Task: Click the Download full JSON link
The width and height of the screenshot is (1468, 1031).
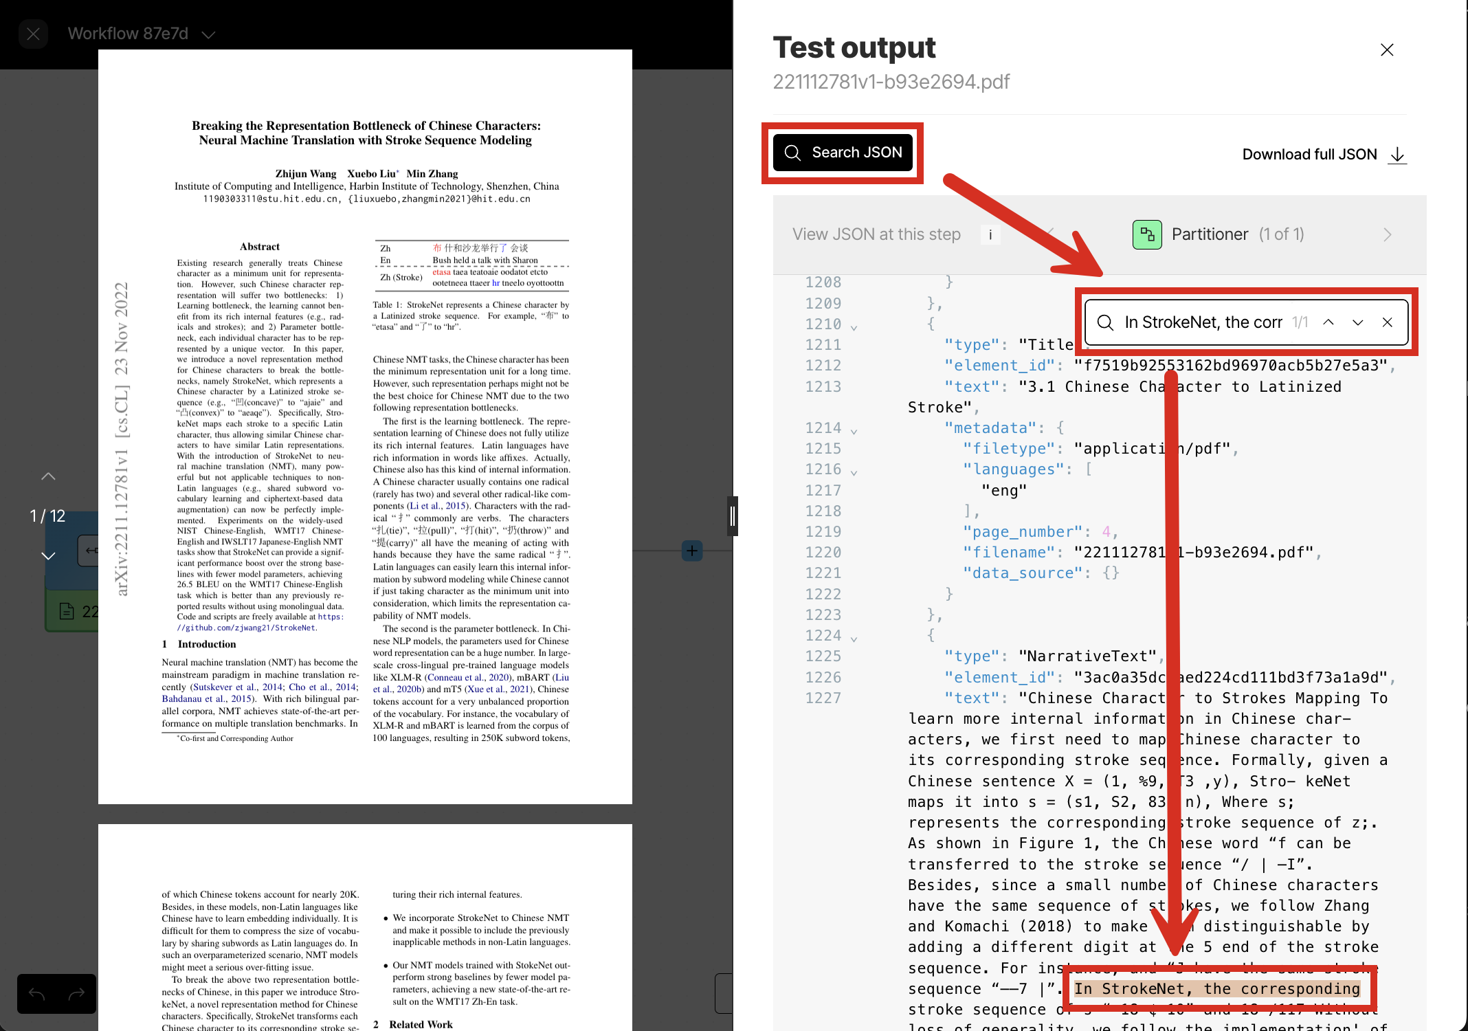Action: [1309, 154]
